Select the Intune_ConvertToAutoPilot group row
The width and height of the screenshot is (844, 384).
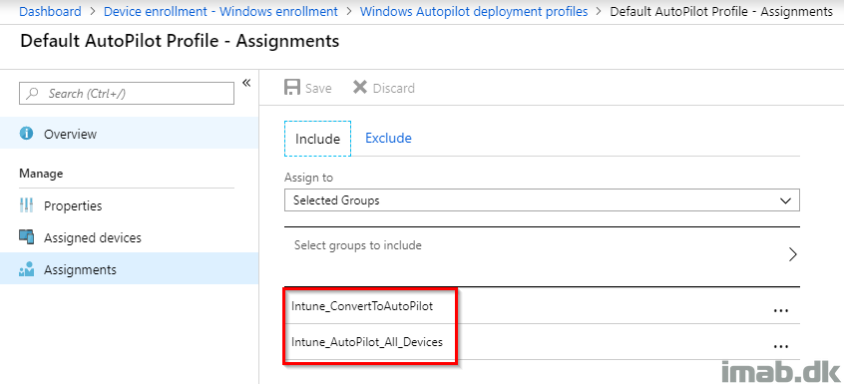tap(542, 306)
